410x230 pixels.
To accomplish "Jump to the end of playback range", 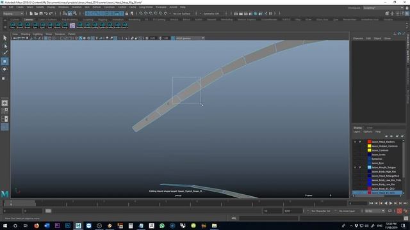I will point(406,203).
